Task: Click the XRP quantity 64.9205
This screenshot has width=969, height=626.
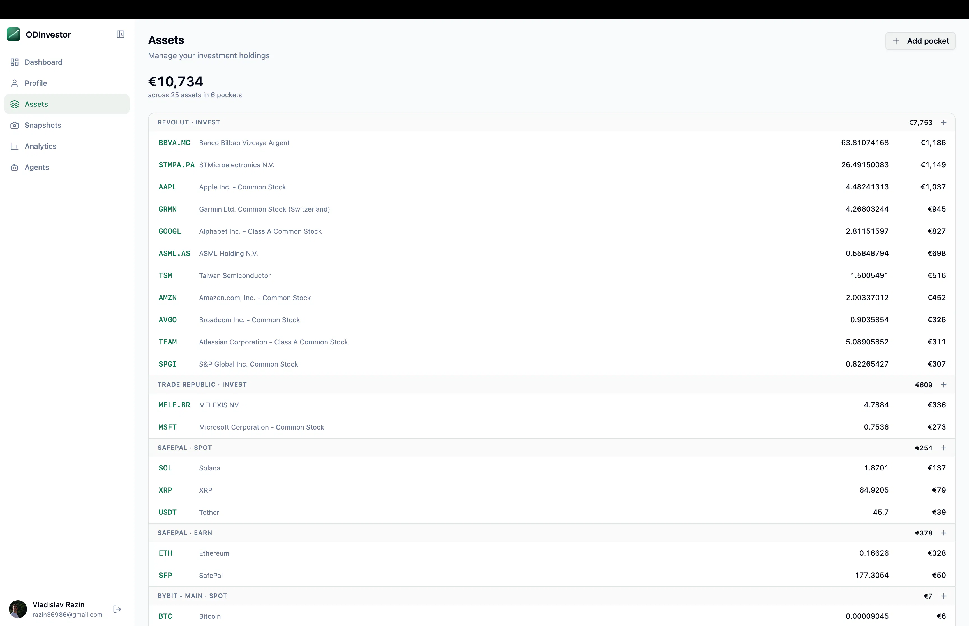Action: point(874,490)
